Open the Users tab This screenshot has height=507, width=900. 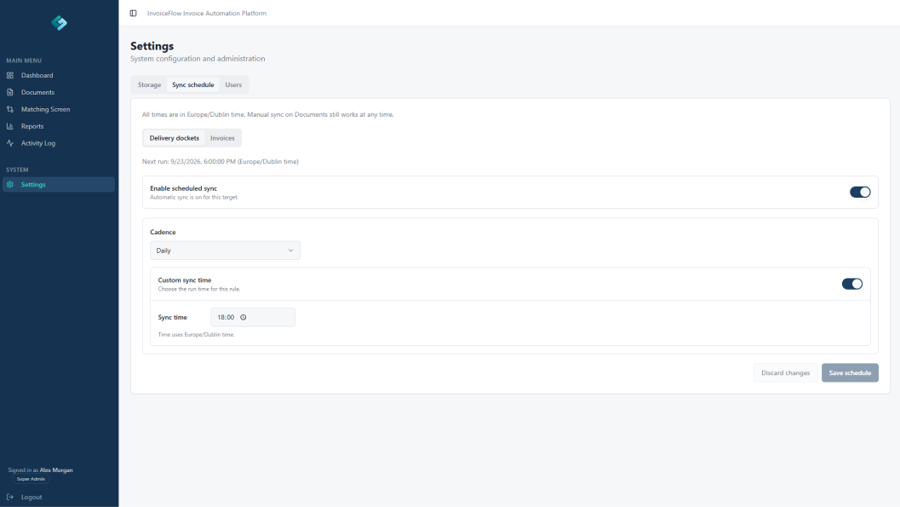point(233,84)
